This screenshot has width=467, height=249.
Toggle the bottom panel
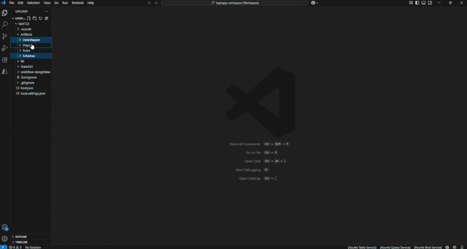point(423,3)
